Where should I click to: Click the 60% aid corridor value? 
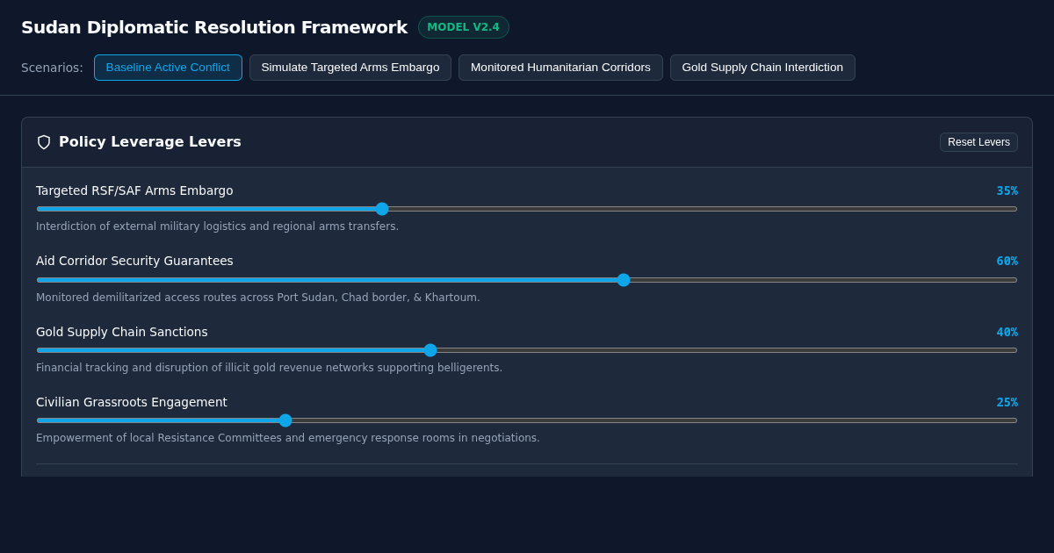tap(1007, 261)
